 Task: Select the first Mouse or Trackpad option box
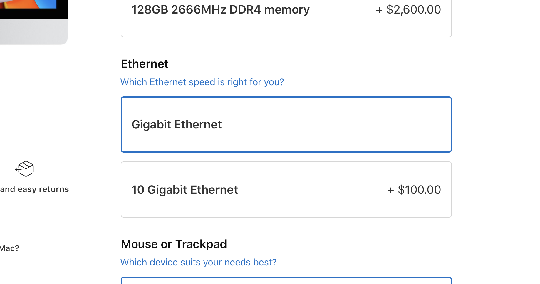click(x=286, y=281)
